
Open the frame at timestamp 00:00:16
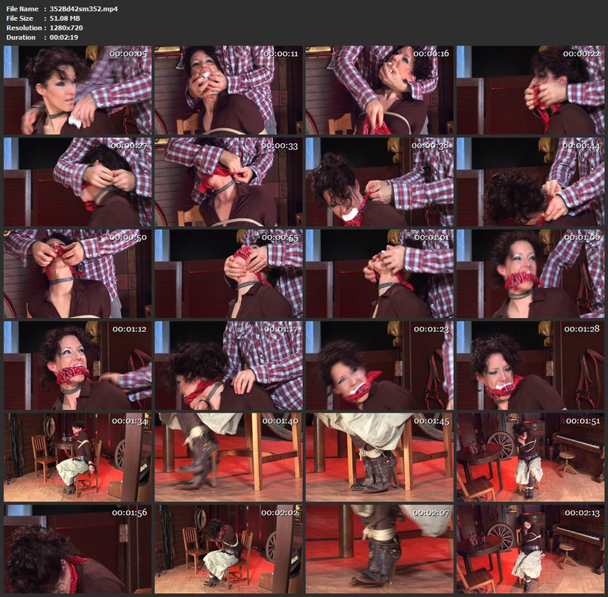[x=379, y=90]
